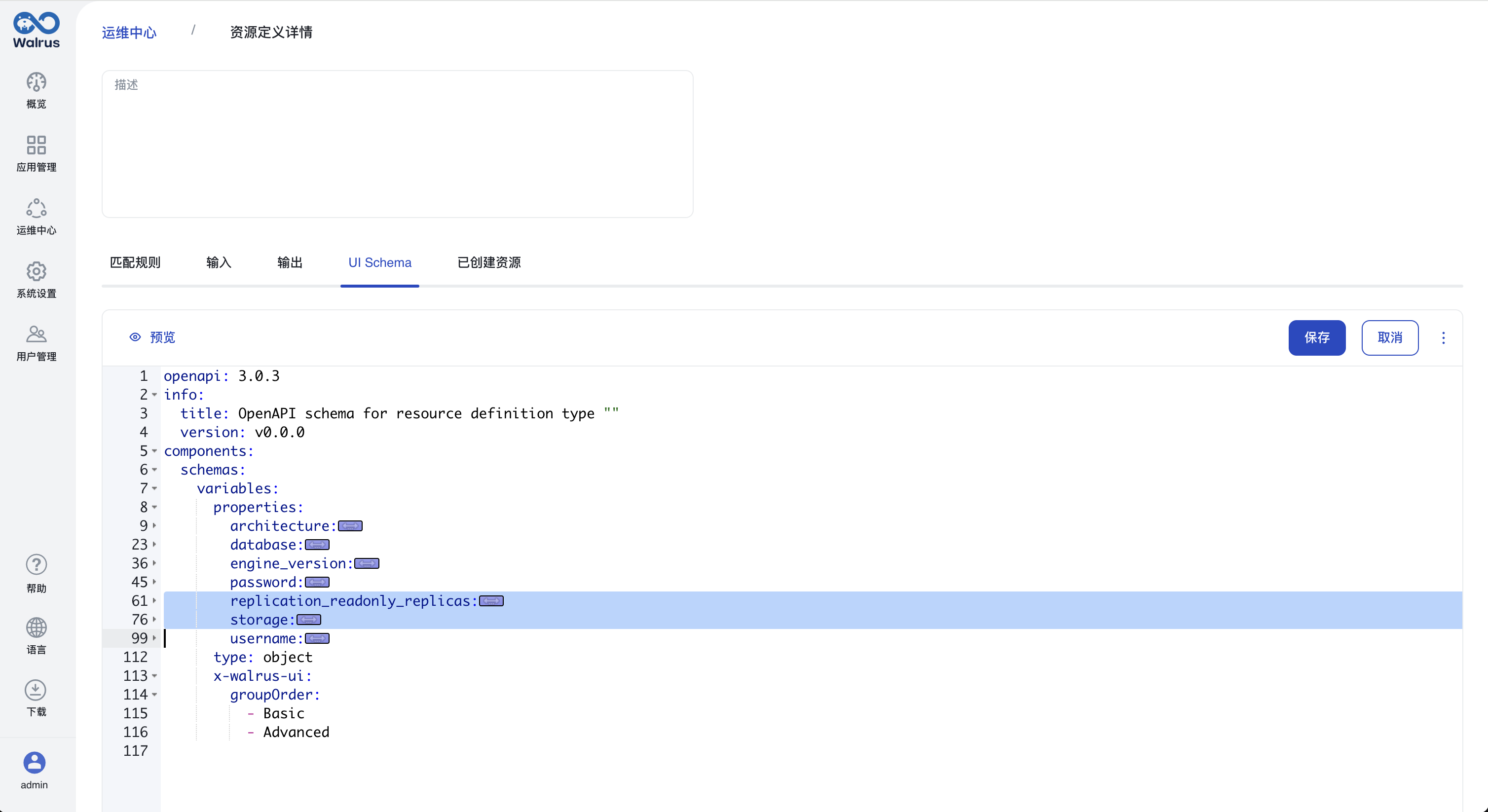Select the UI Schema tab

(379, 262)
